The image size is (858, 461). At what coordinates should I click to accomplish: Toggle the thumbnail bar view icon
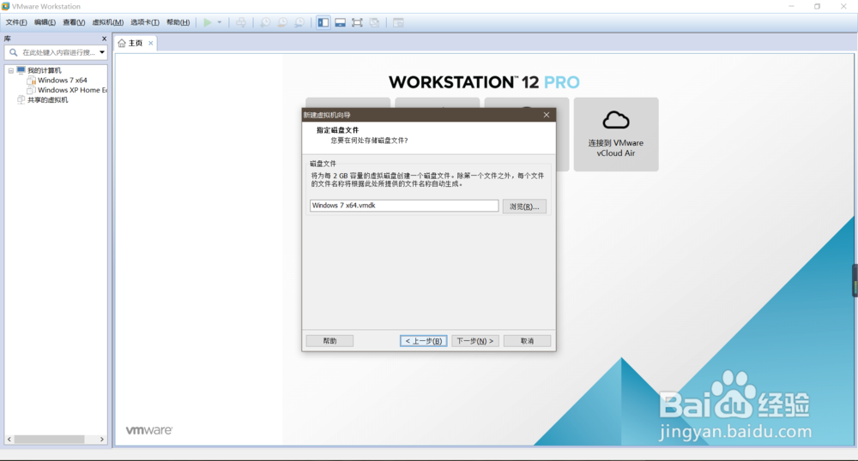click(x=341, y=22)
